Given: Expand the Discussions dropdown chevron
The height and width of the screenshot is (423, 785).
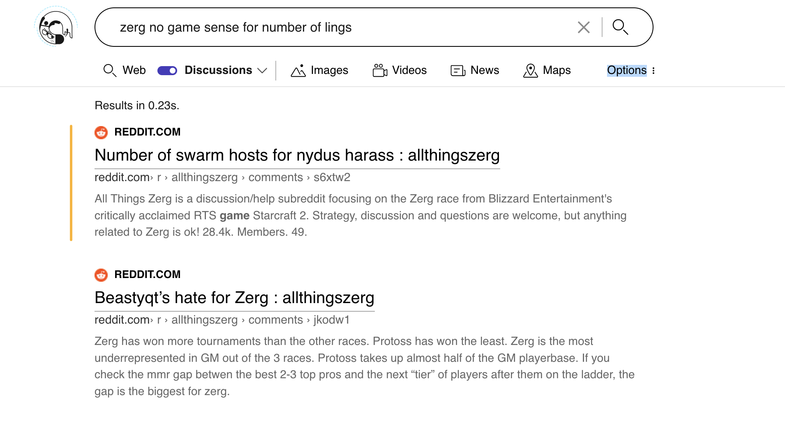Looking at the screenshot, I should [x=262, y=71].
